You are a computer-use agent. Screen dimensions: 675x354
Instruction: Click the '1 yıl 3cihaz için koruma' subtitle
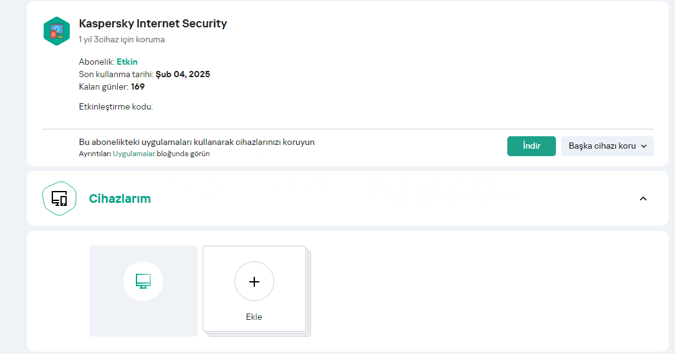tap(122, 39)
